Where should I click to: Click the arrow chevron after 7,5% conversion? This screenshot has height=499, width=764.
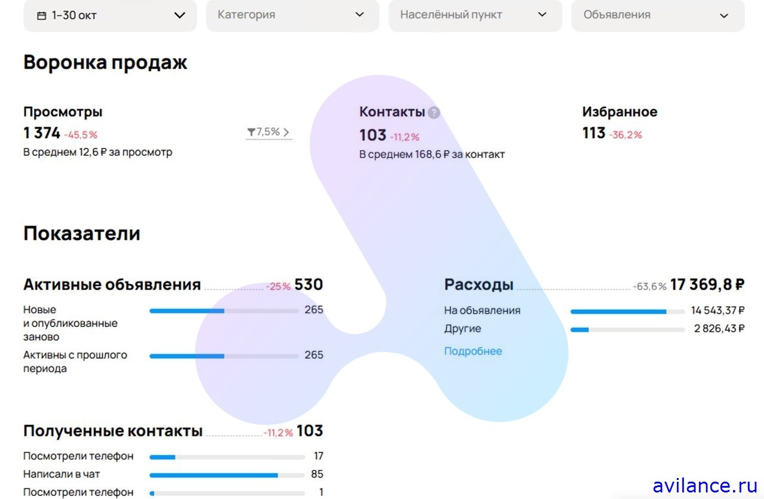[286, 132]
